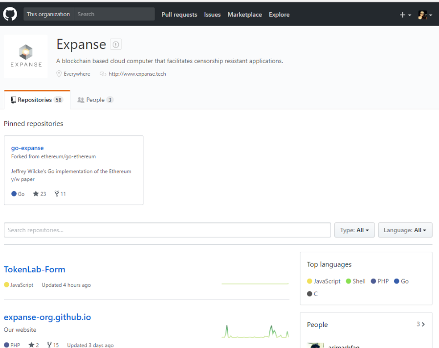Click the link icon beside expanse.tech URL
Viewport: 439px width, 348px height.
coord(103,74)
